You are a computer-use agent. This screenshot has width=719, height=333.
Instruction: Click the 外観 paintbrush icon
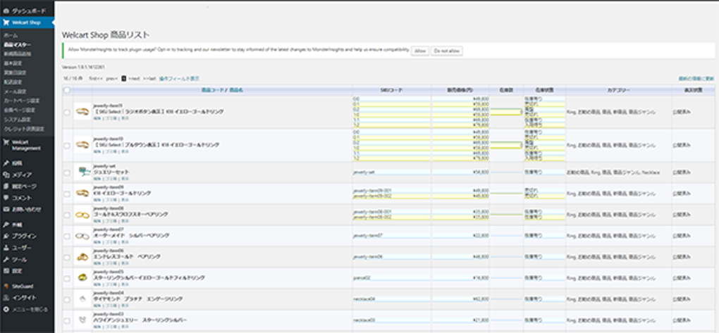[x=6, y=225]
